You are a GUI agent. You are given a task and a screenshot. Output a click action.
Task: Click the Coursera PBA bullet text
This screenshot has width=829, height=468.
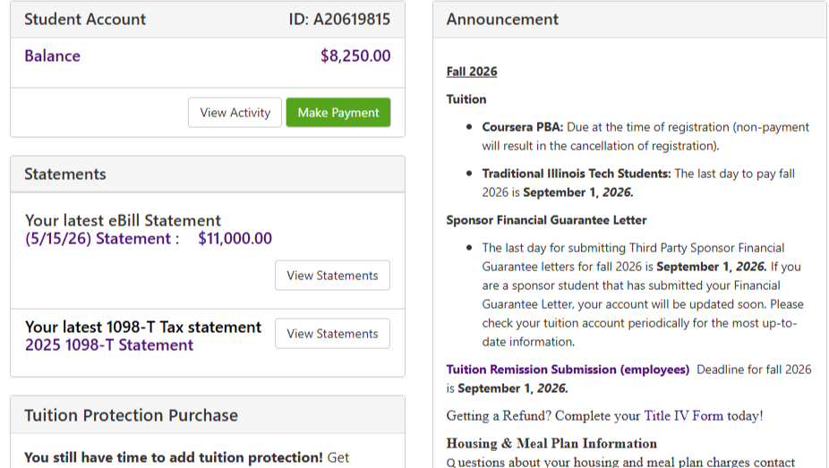click(645, 136)
